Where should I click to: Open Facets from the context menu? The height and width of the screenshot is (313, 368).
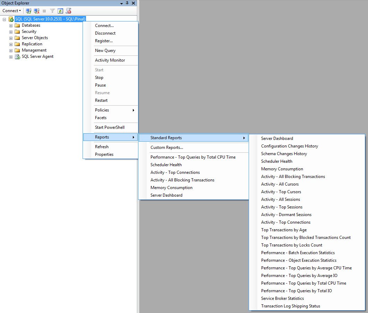[x=111, y=118]
